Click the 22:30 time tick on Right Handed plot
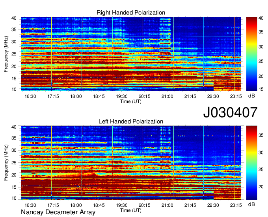 coord(213,96)
